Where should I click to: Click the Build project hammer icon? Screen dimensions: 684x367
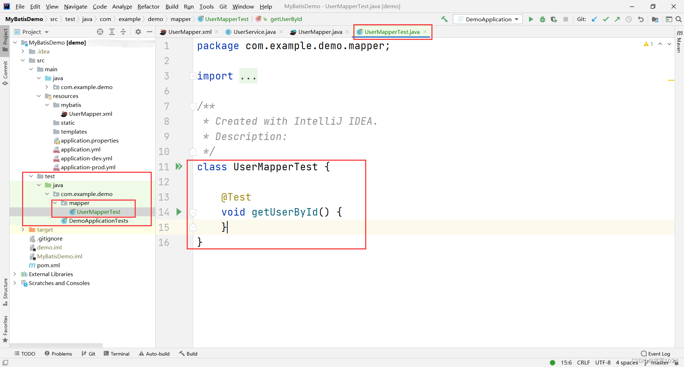tap(444, 19)
